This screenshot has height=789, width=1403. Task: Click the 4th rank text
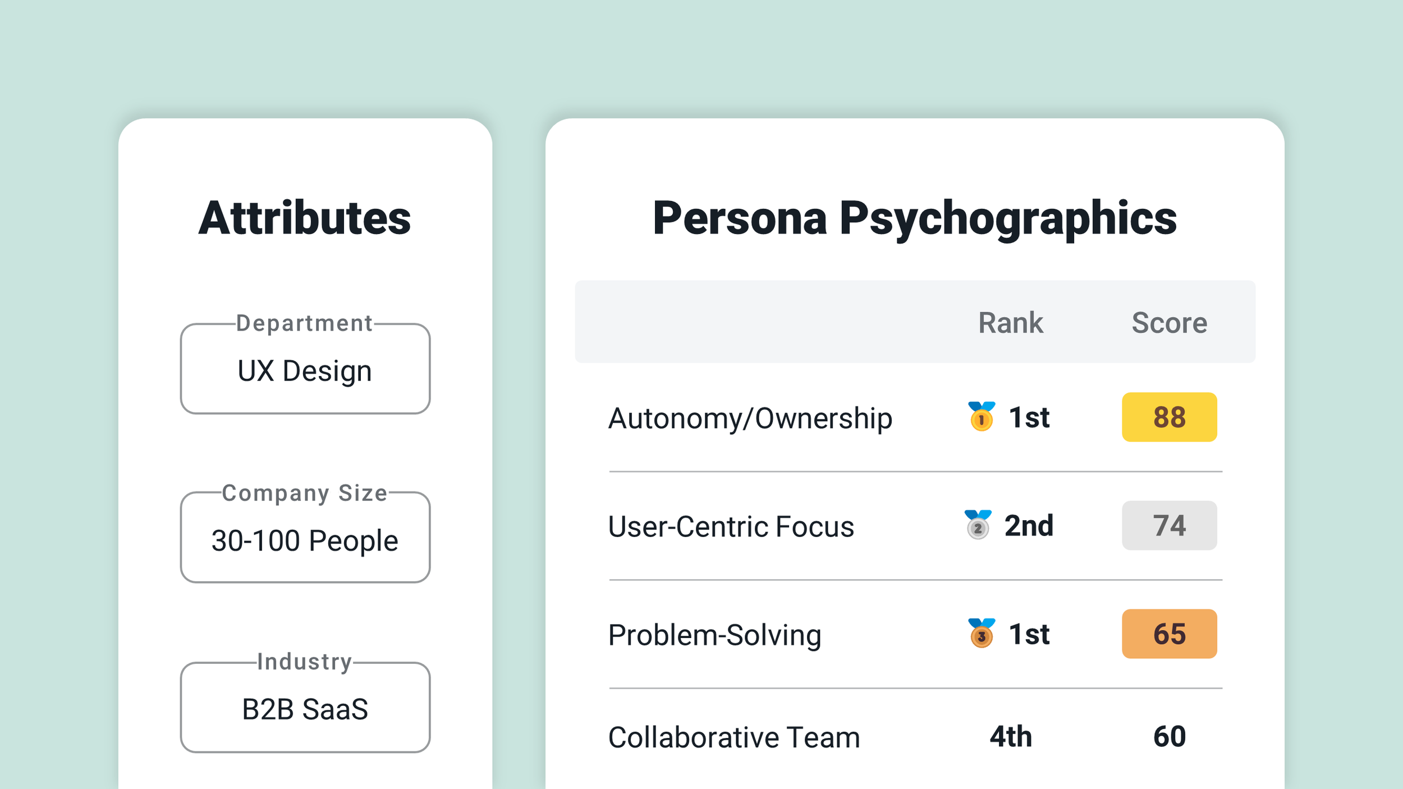(1011, 736)
